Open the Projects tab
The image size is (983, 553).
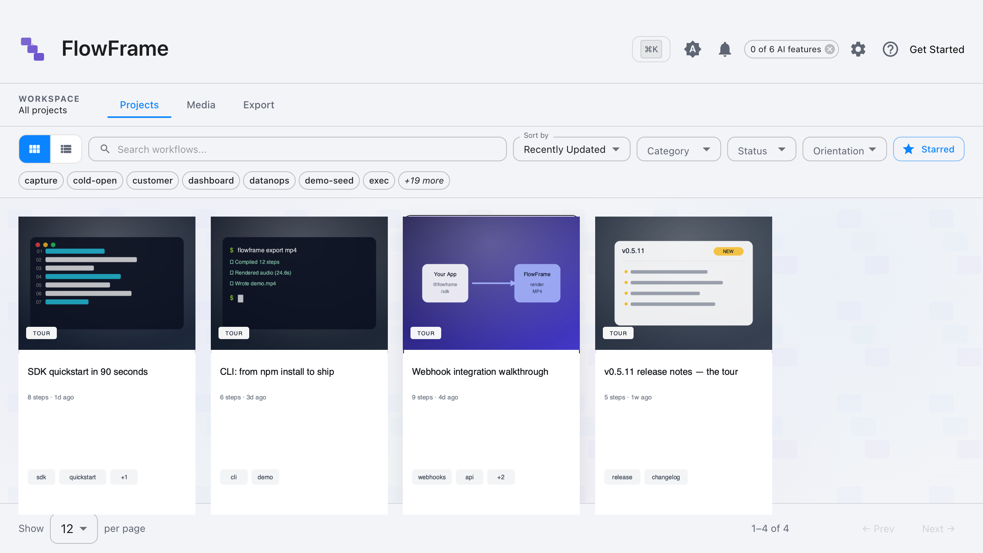coord(139,105)
